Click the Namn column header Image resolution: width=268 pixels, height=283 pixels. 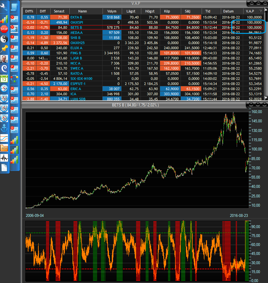(x=82, y=11)
